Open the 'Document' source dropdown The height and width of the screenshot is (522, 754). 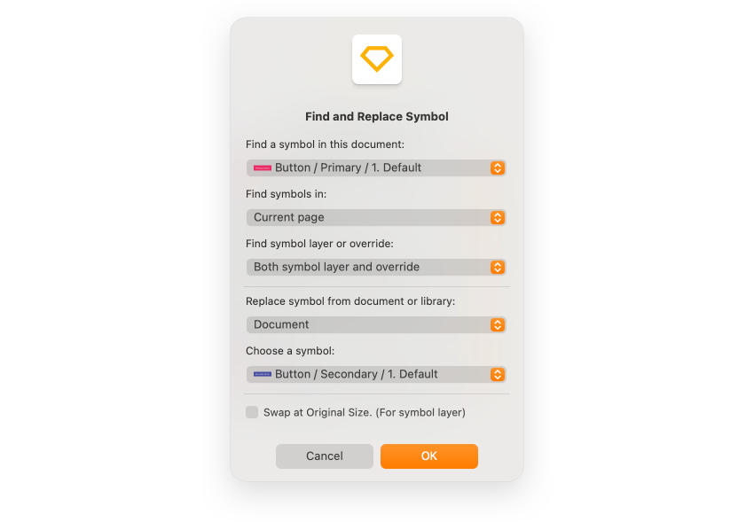pyautogui.click(x=376, y=324)
